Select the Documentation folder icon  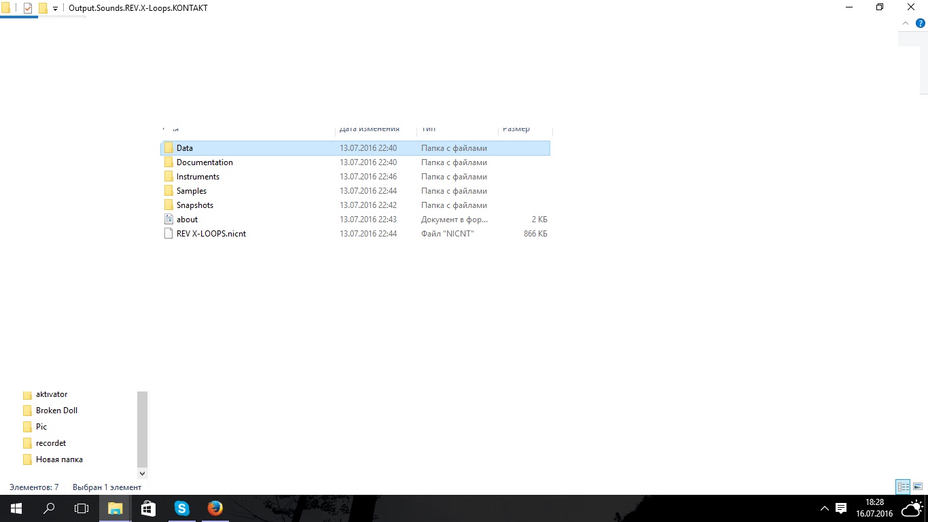click(x=169, y=162)
